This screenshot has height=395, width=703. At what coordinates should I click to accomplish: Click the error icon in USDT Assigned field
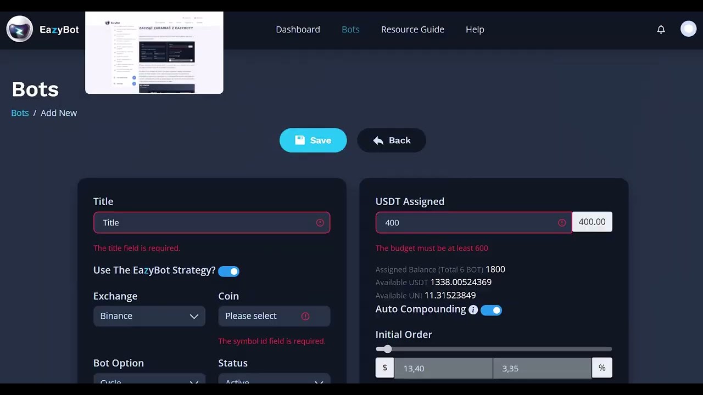tap(561, 223)
